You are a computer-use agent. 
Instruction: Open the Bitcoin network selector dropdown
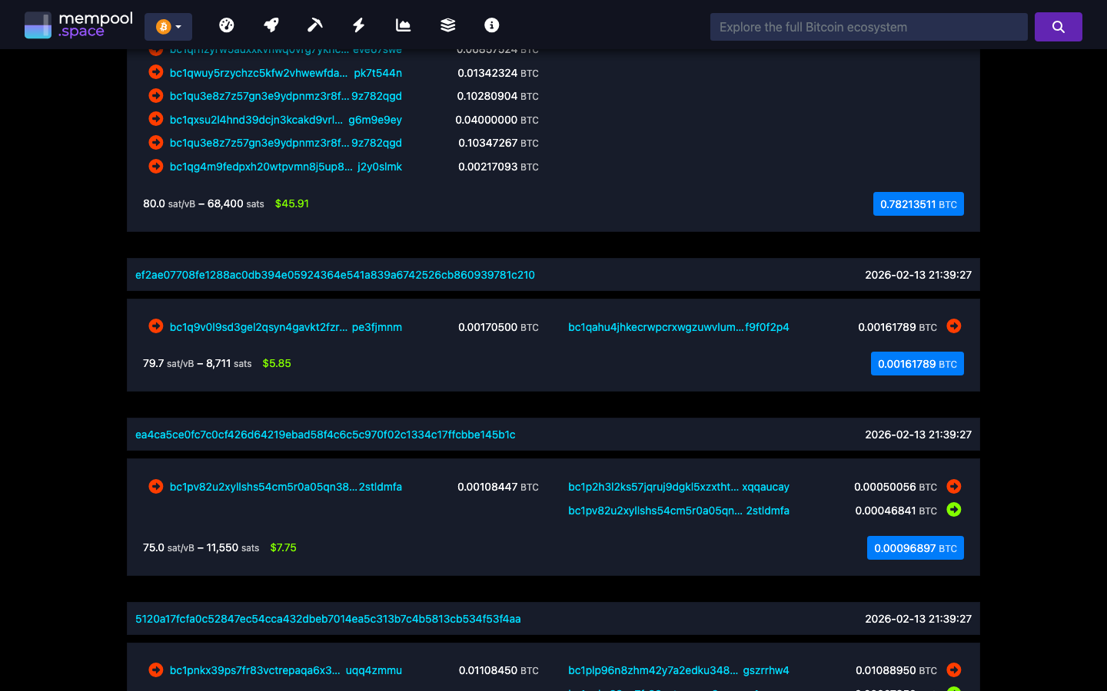[168, 25]
